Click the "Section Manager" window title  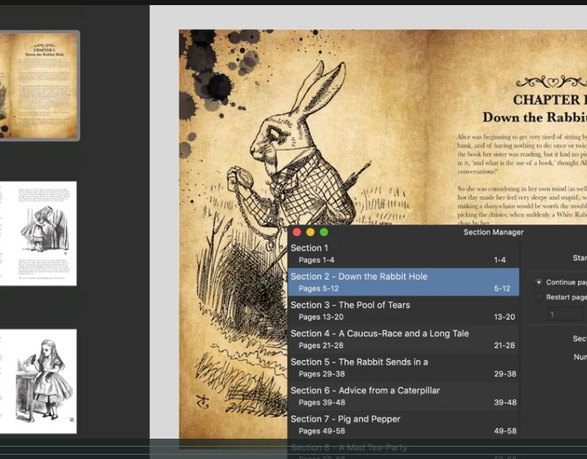pyautogui.click(x=493, y=232)
